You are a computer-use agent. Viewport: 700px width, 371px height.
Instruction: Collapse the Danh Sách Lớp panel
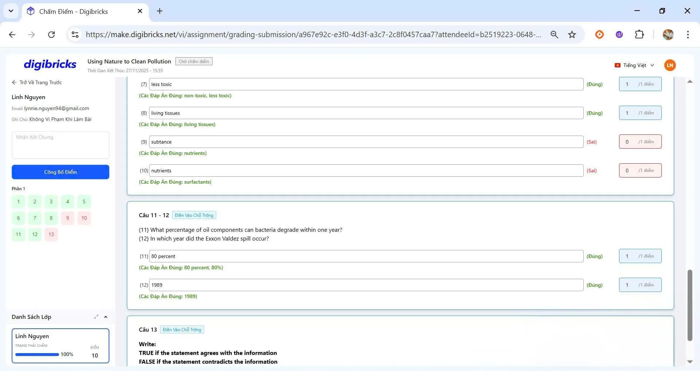click(106, 317)
